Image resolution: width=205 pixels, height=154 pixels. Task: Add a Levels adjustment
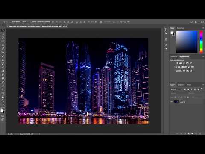181,63
